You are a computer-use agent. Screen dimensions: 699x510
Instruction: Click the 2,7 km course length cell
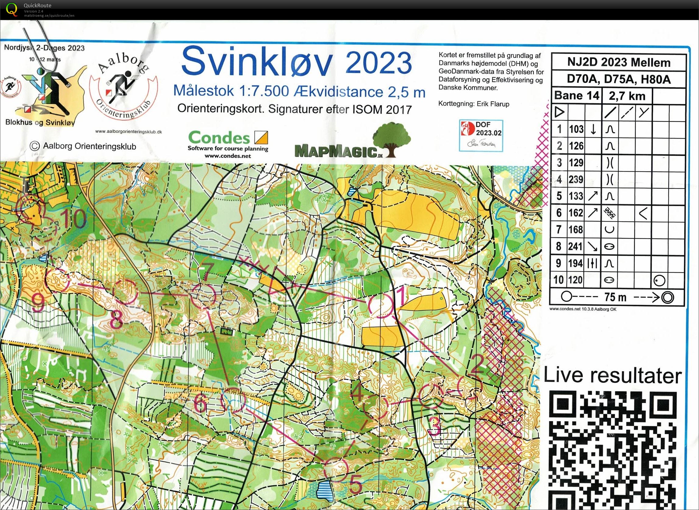coord(627,96)
